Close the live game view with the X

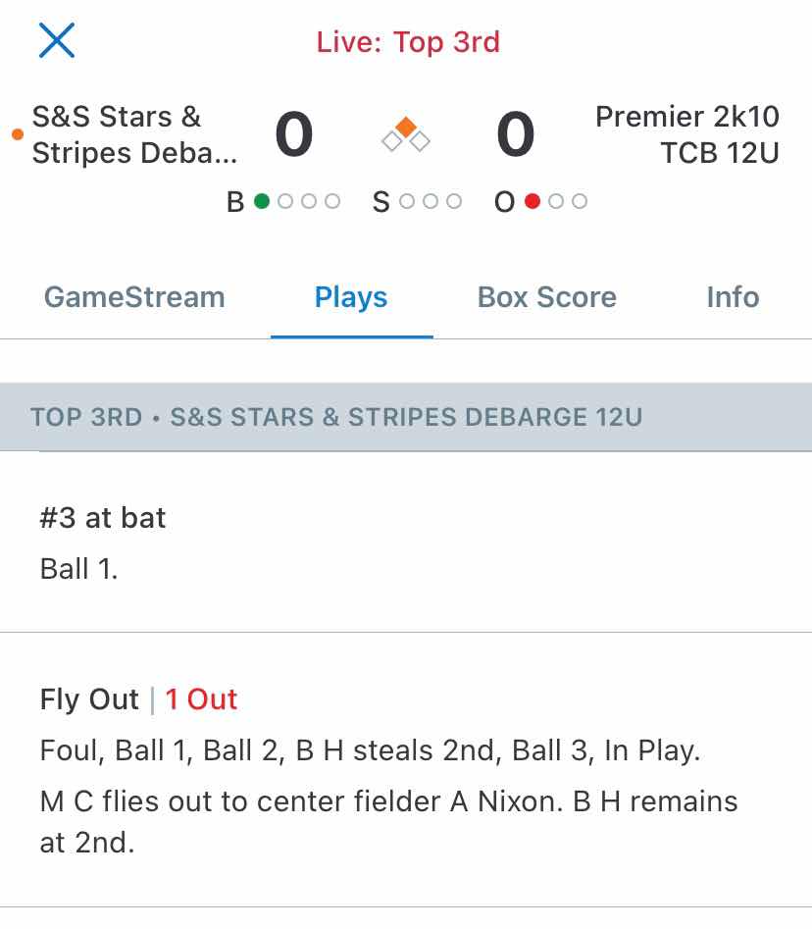pos(57,40)
